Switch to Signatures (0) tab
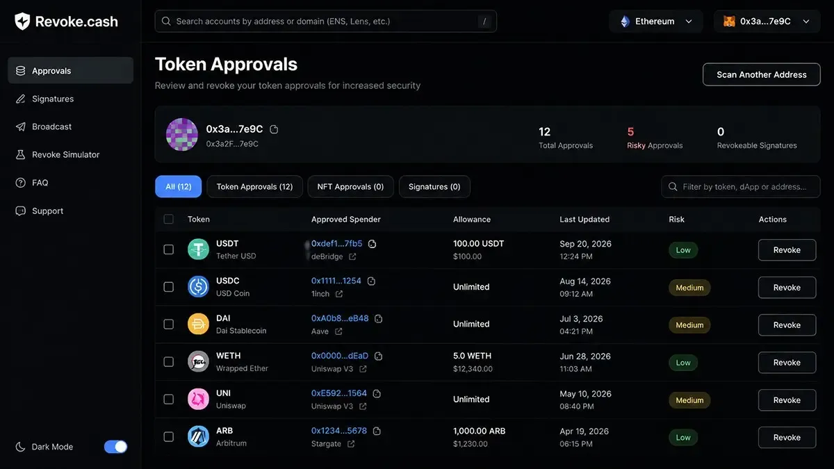This screenshot has height=469, width=834. point(434,187)
